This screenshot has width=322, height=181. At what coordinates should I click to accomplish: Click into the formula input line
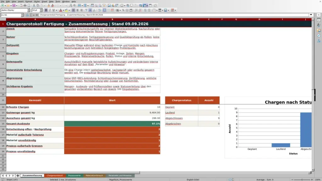(x=174, y=15)
